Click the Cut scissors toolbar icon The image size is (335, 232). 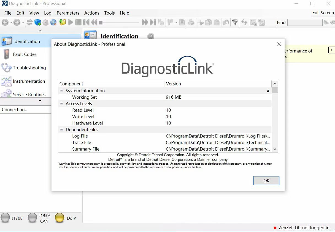[x=201, y=23]
